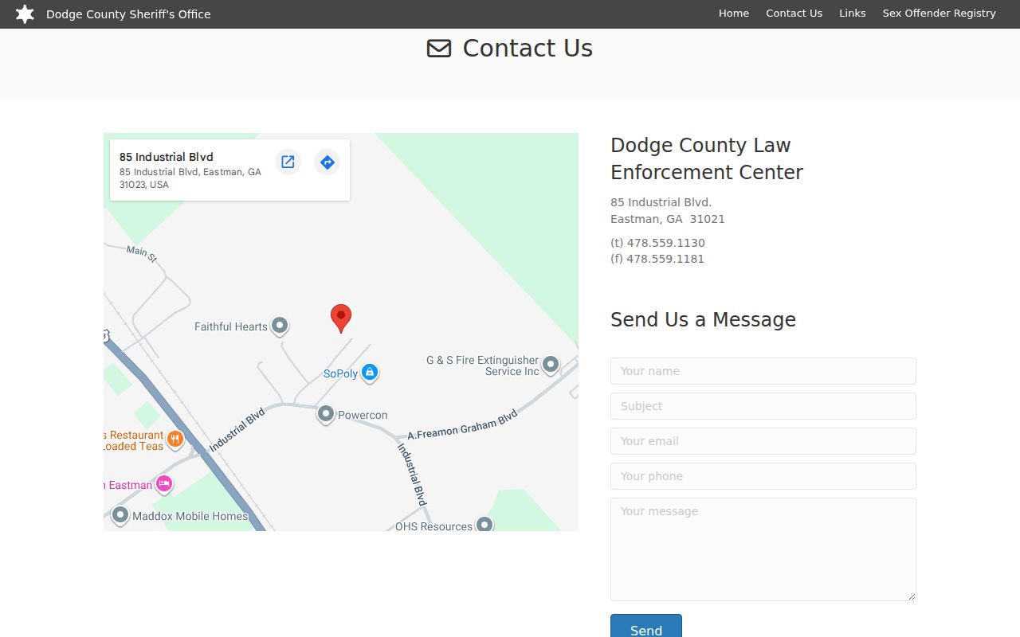This screenshot has height=637, width=1020.
Task: Send the contact message
Action: 646,626
